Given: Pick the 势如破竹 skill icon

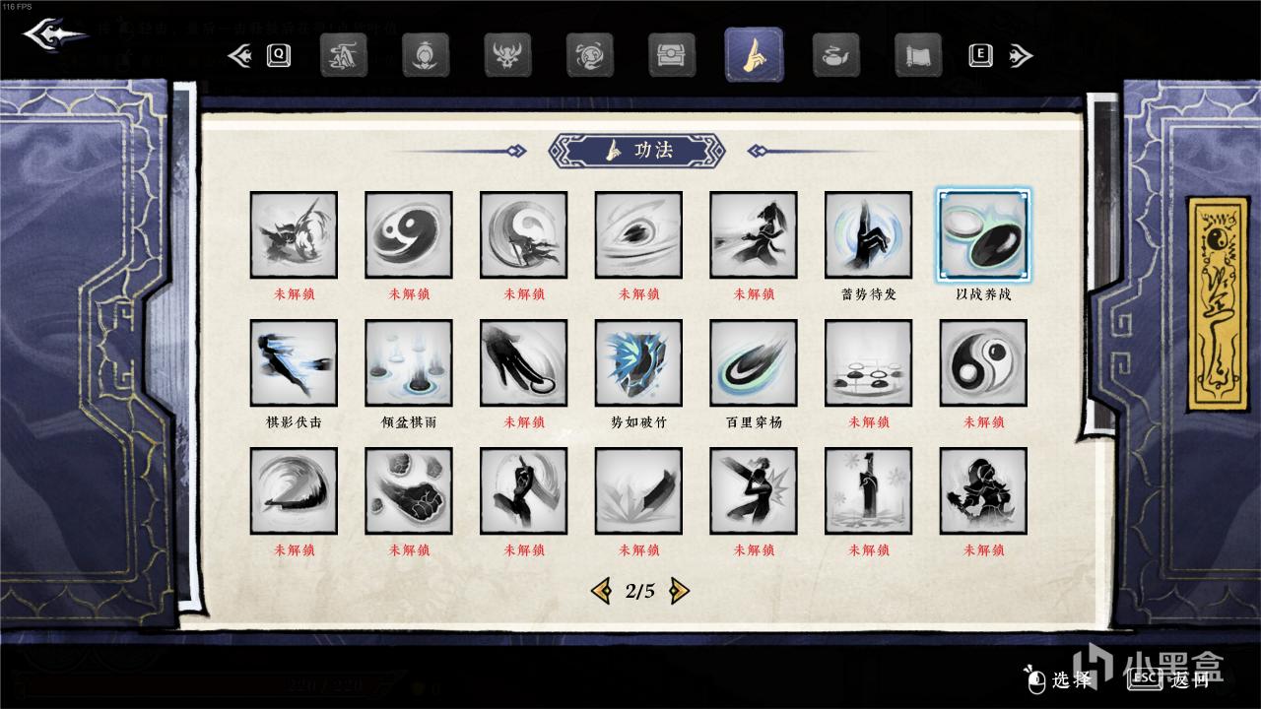Looking at the screenshot, I should pyautogui.click(x=638, y=362).
